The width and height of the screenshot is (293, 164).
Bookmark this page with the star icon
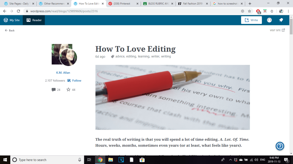249,11
